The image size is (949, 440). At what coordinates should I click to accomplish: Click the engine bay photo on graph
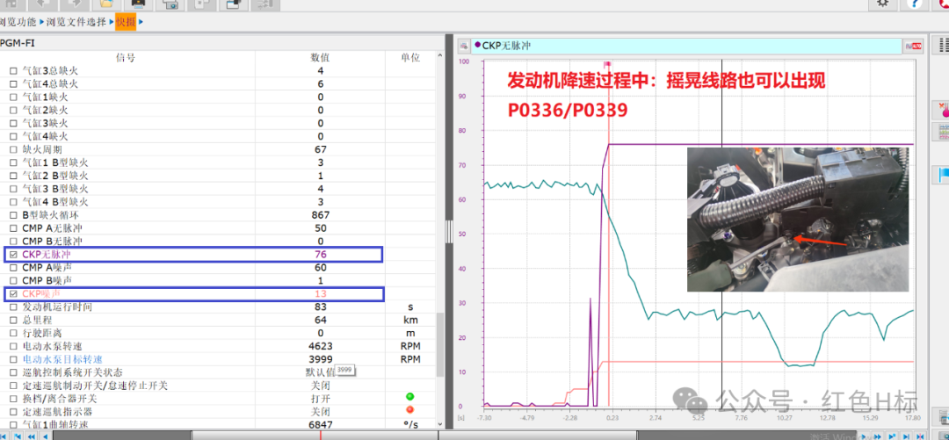(x=798, y=219)
